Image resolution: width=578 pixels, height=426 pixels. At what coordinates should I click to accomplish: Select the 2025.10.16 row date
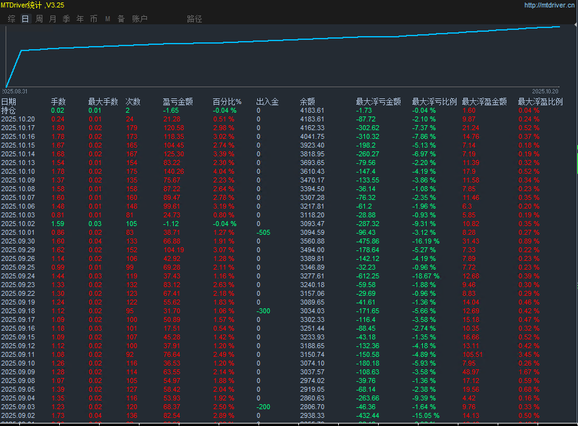tap(18, 137)
